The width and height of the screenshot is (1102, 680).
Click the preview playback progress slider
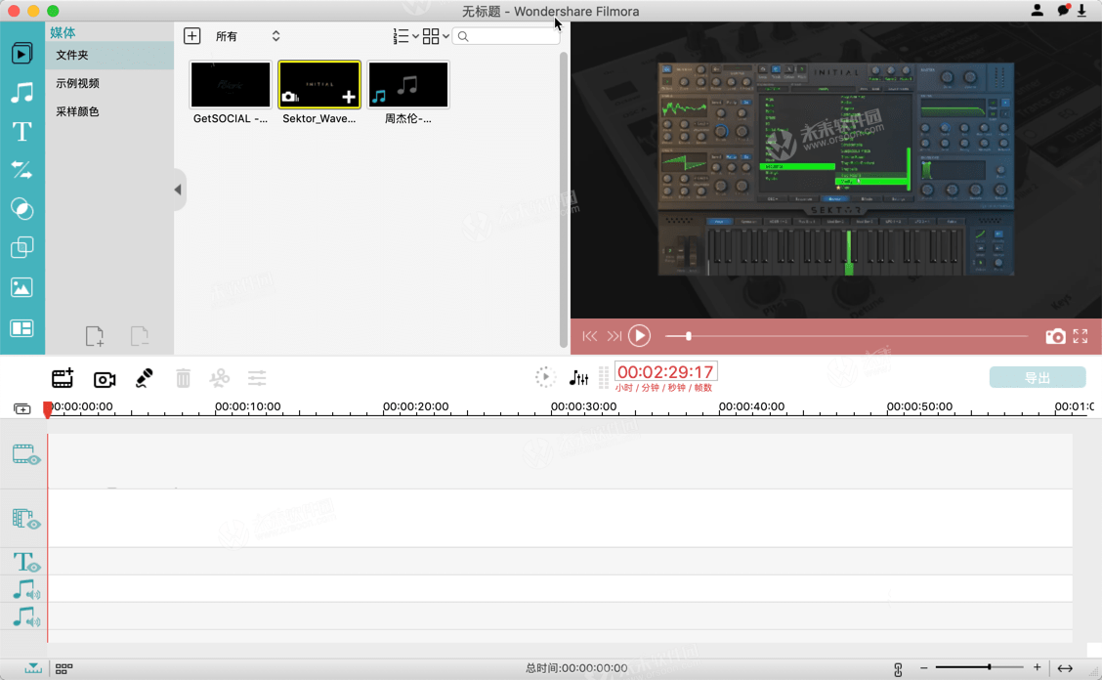pyautogui.click(x=847, y=336)
